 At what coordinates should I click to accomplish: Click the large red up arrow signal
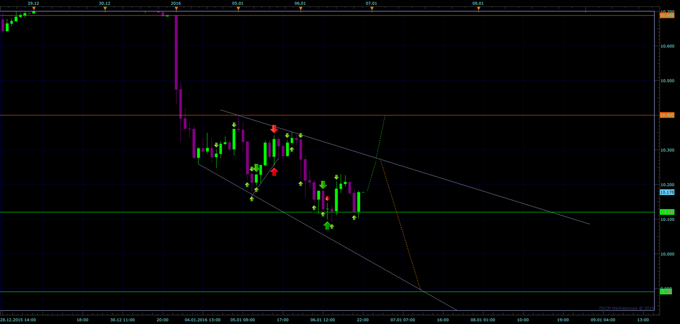click(x=274, y=171)
